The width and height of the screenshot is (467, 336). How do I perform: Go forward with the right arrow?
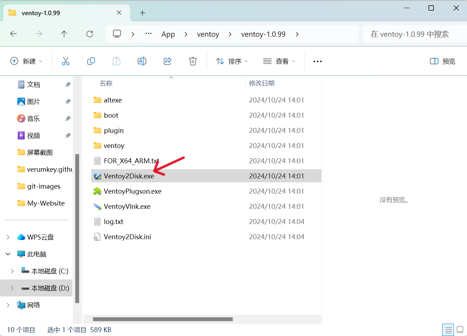point(39,34)
